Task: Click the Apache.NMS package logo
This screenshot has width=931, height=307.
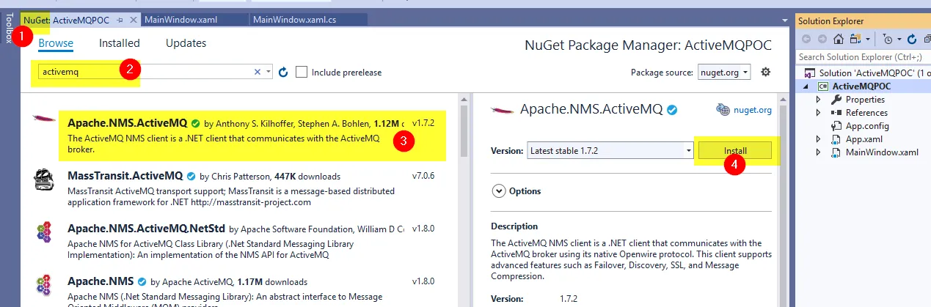Action: (45, 286)
